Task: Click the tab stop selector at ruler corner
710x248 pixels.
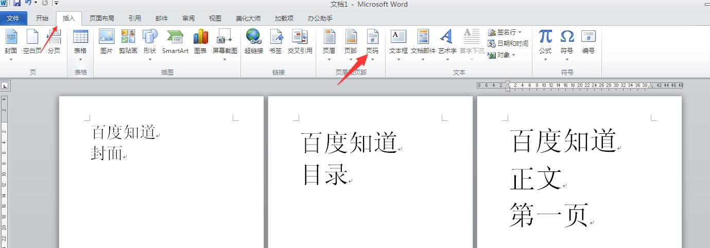Action: pyautogui.click(x=4, y=85)
